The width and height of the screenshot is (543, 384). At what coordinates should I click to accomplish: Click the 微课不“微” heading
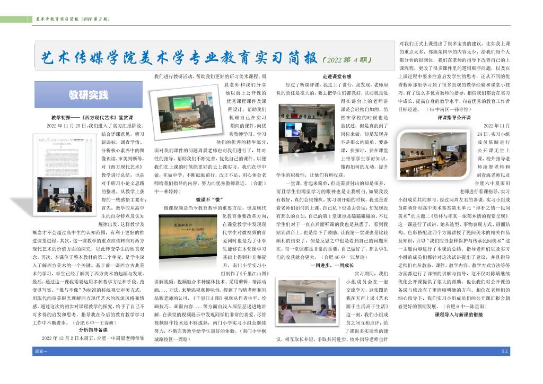coord(209,199)
